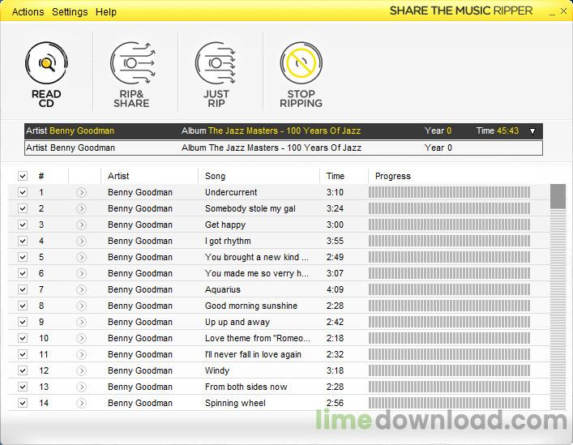This screenshot has height=445, width=573.
Task: Click play arrow for Good morning sunshine
Action: 82,306
